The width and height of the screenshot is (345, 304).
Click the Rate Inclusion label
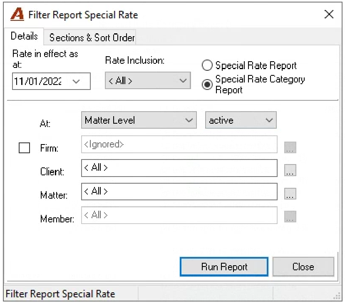point(135,60)
